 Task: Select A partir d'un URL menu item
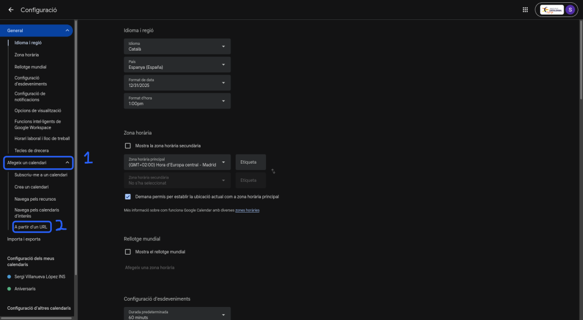[31, 227]
